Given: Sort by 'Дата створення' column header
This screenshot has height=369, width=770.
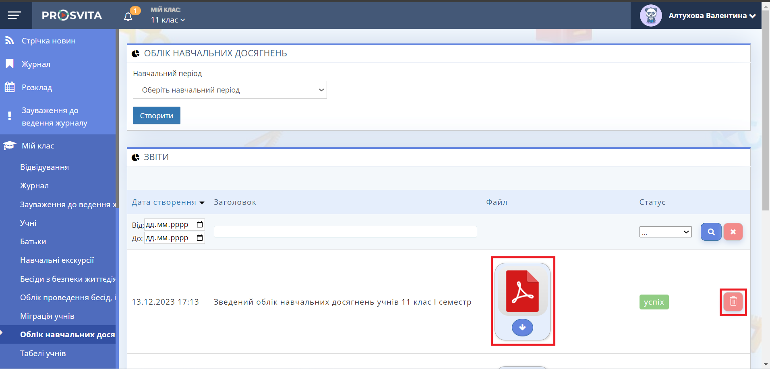Looking at the screenshot, I should (x=164, y=202).
